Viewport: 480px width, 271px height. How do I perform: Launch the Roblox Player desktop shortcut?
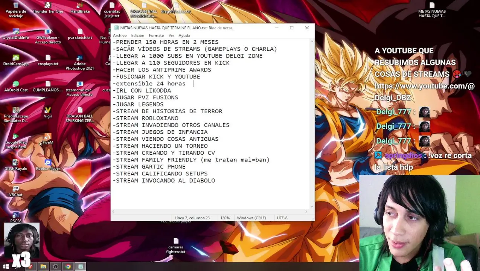coord(48,165)
